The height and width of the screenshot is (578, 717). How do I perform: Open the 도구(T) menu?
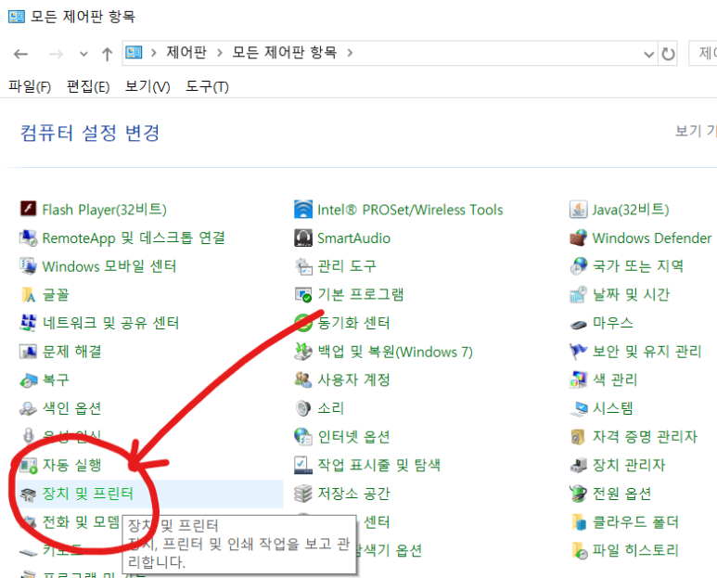[207, 86]
